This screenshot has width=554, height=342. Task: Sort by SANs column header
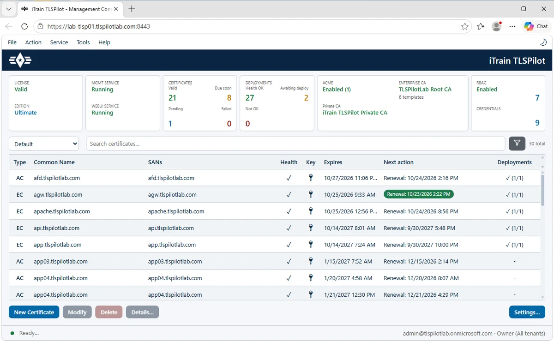pos(155,162)
